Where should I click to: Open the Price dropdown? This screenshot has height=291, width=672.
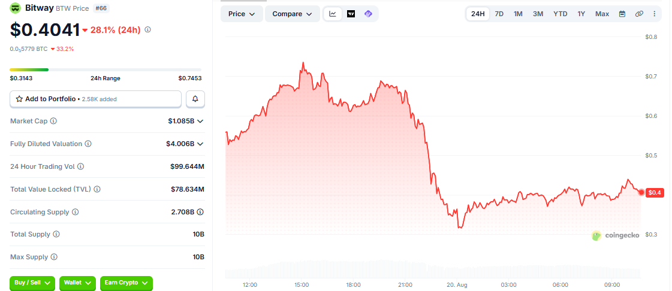coord(242,14)
